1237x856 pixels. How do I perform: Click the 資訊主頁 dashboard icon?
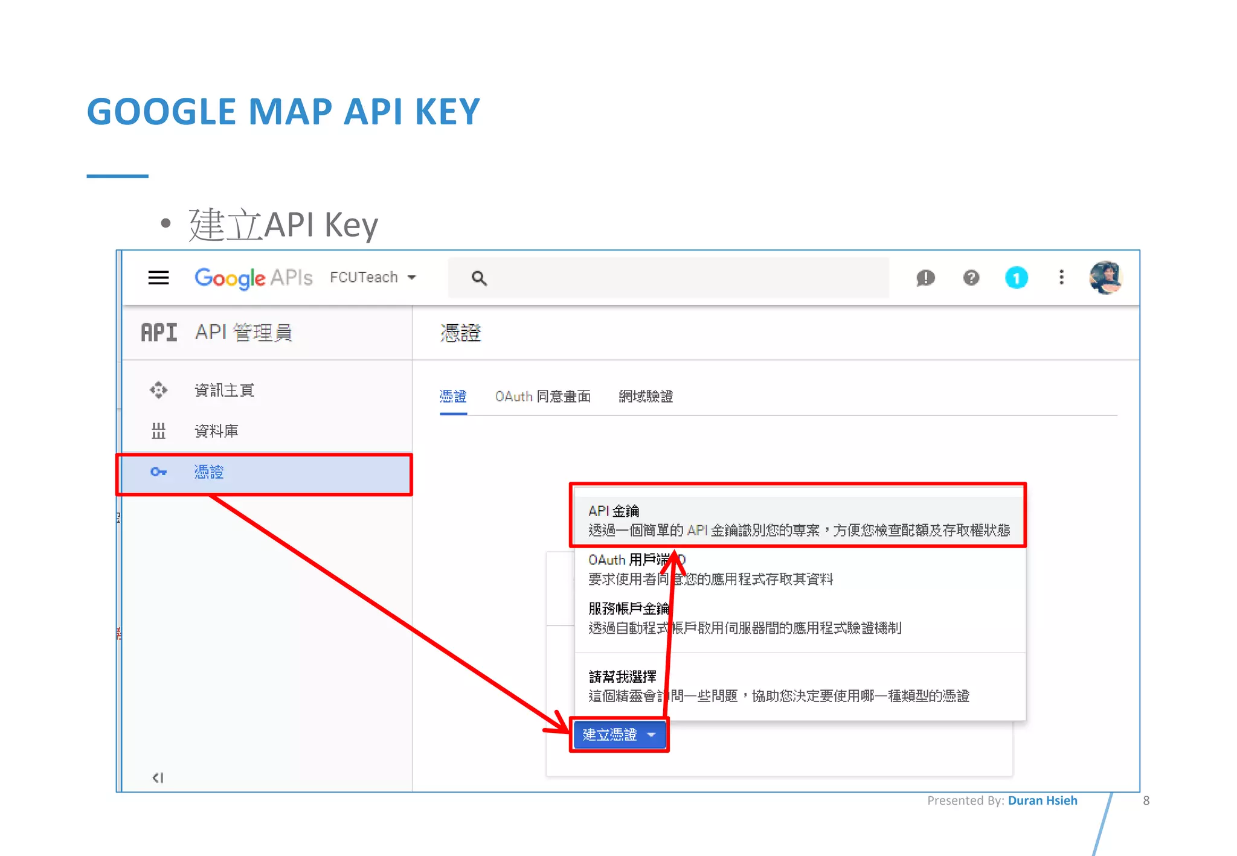pos(158,390)
